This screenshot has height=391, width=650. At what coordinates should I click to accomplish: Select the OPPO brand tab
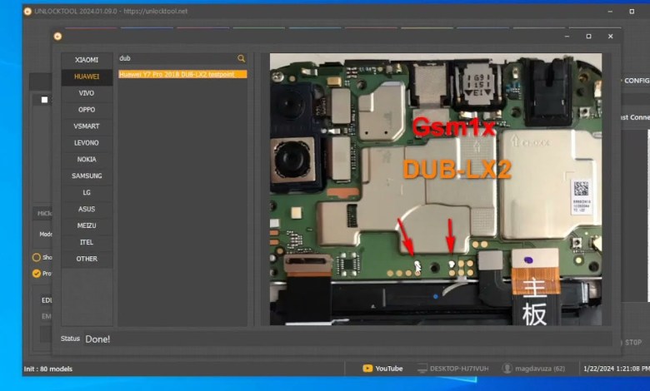click(x=87, y=110)
